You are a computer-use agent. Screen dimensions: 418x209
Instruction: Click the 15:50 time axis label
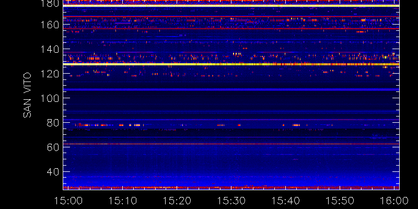(340, 201)
